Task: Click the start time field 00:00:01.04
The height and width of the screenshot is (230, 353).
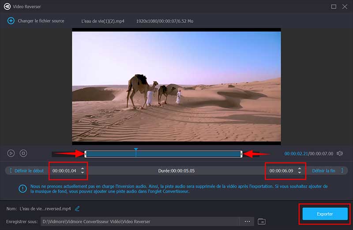Action: tap(64, 171)
